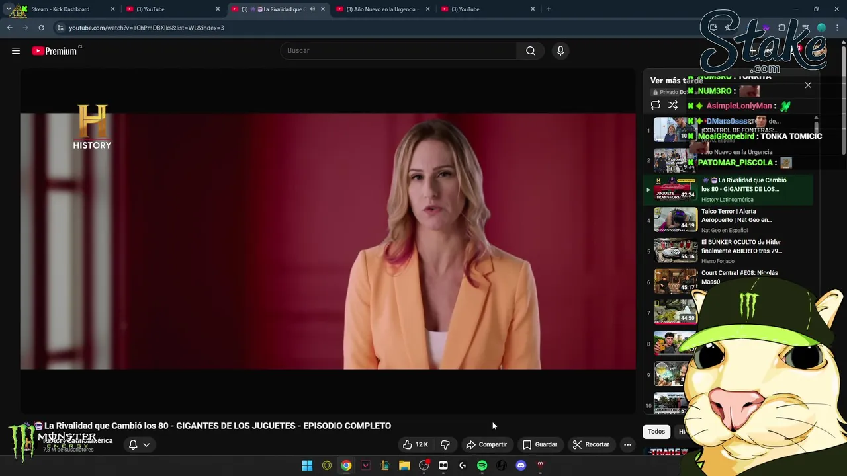Focus the Buscar search field
Viewport: 847px width, 476px height.
pyautogui.click(x=398, y=50)
